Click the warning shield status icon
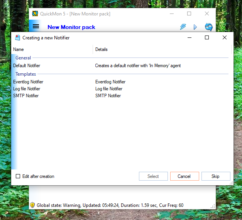The height and width of the screenshot is (220, 242). pos(32,205)
